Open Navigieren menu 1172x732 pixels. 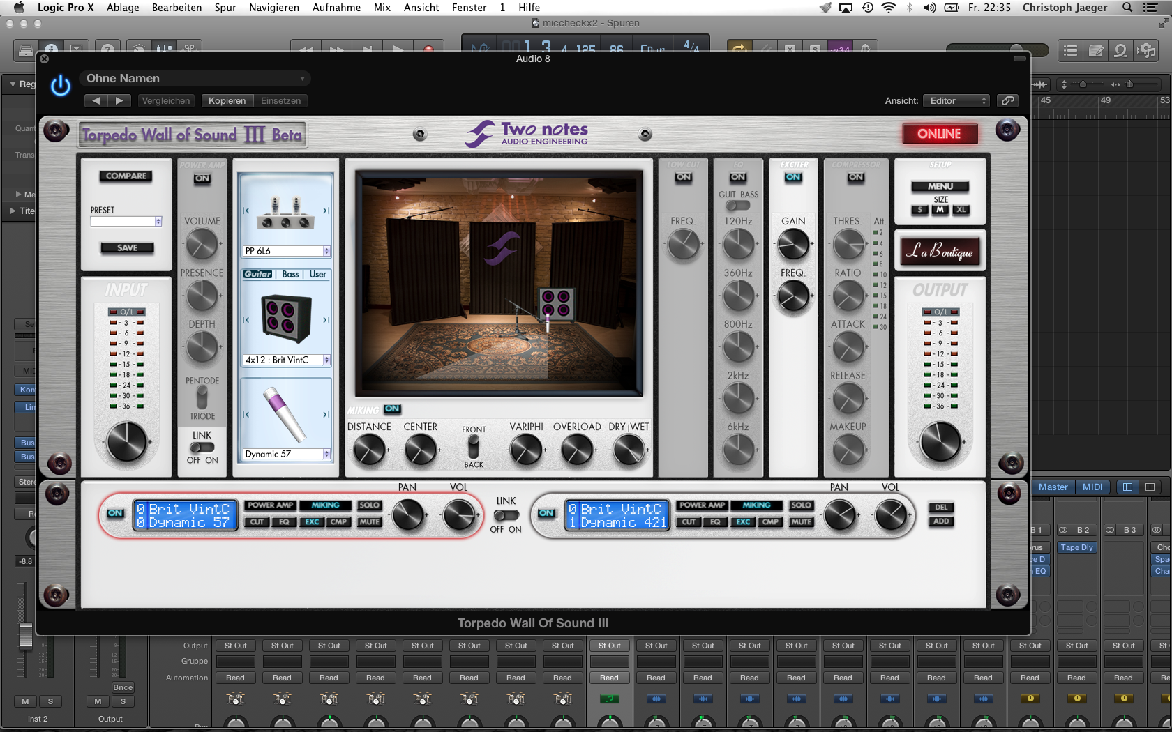tap(274, 8)
